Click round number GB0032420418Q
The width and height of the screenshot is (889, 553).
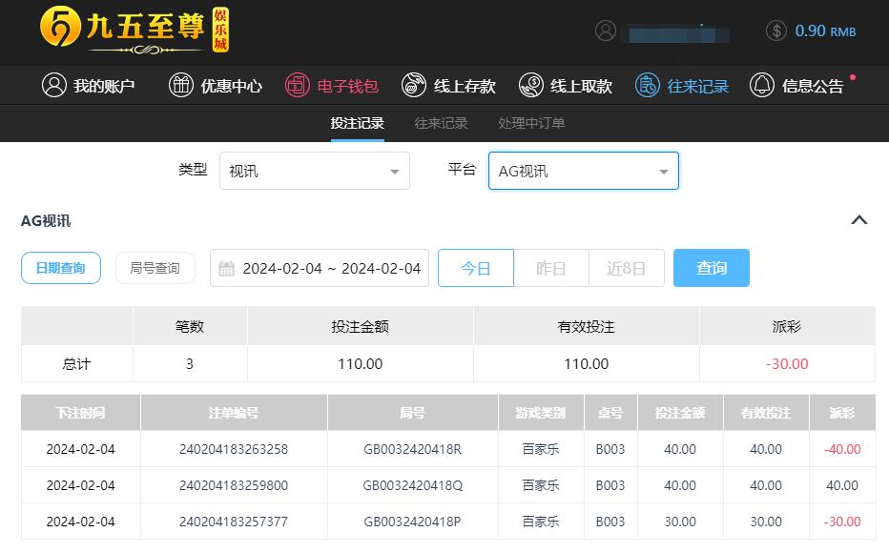tap(412, 485)
